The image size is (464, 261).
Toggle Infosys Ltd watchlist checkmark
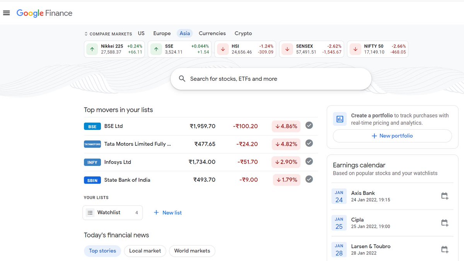click(x=309, y=161)
